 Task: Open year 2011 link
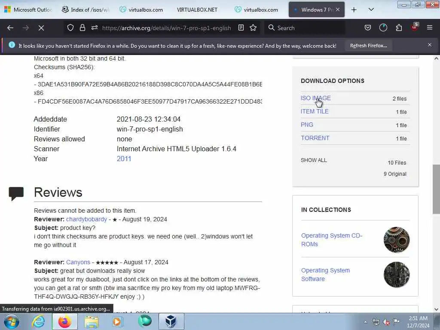tap(124, 159)
